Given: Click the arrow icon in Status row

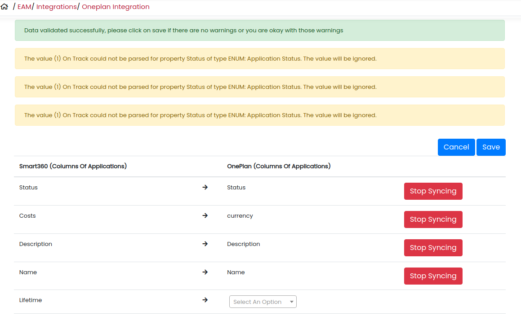Looking at the screenshot, I should click(x=205, y=187).
